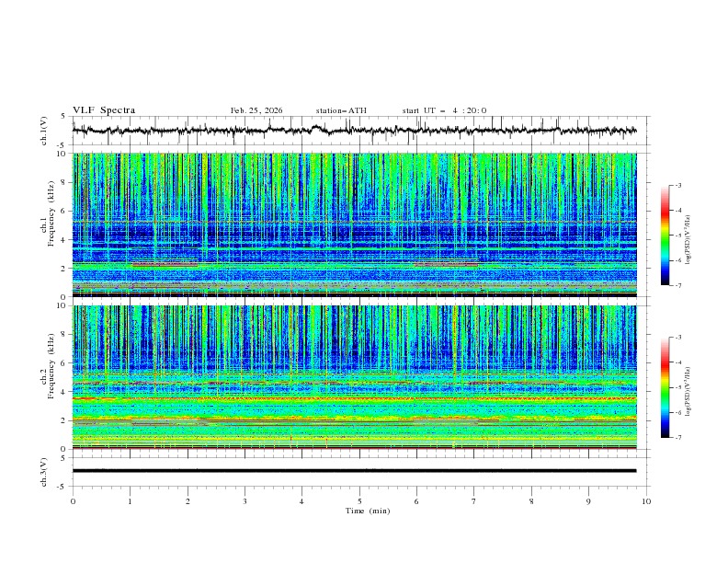
Task: Click the "-5" label on ch.1 colorbar
Action: 677,236
